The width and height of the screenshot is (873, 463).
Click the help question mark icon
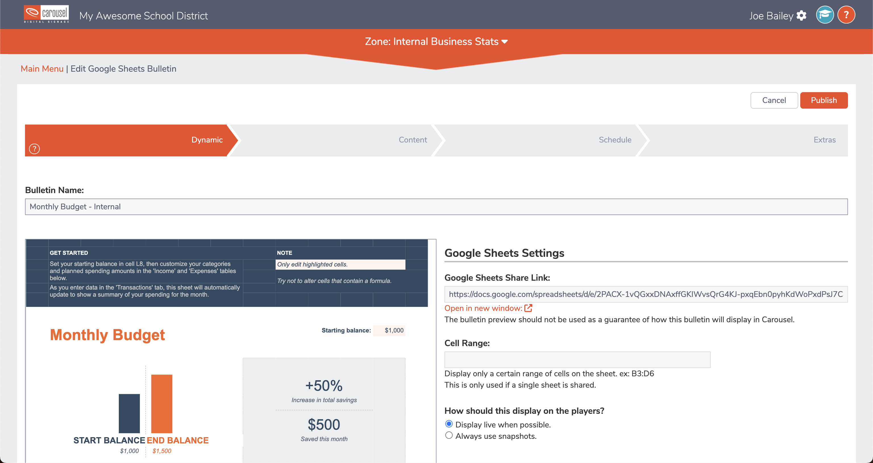point(846,15)
